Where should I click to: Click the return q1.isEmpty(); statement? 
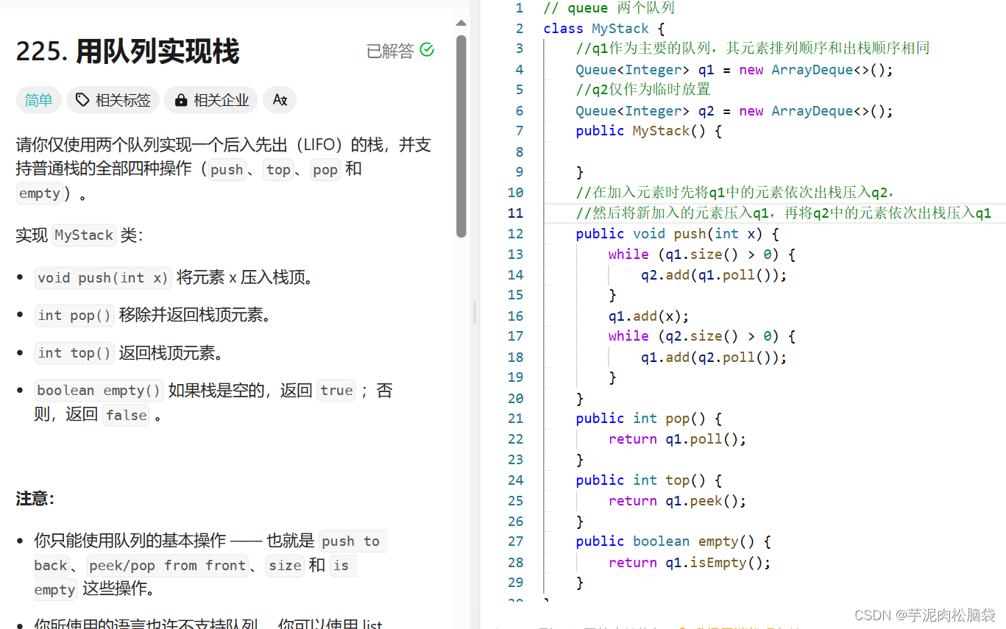point(690,563)
